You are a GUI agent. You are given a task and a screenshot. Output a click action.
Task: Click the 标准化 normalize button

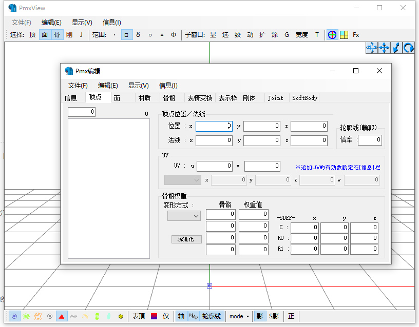coord(186,239)
